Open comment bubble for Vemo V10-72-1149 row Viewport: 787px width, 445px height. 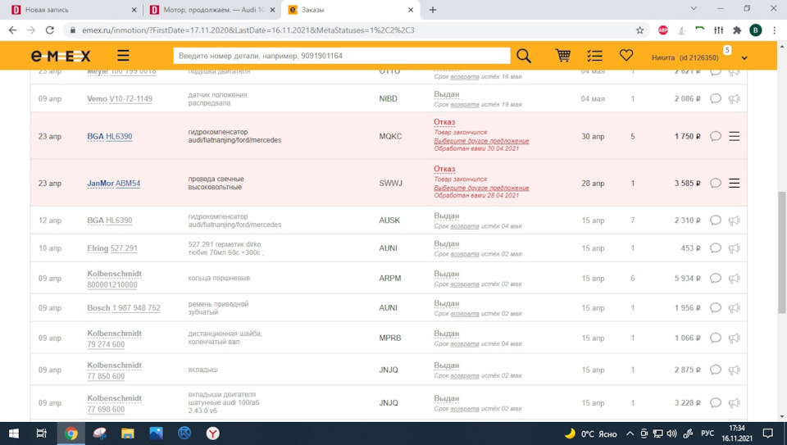pyautogui.click(x=715, y=99)
